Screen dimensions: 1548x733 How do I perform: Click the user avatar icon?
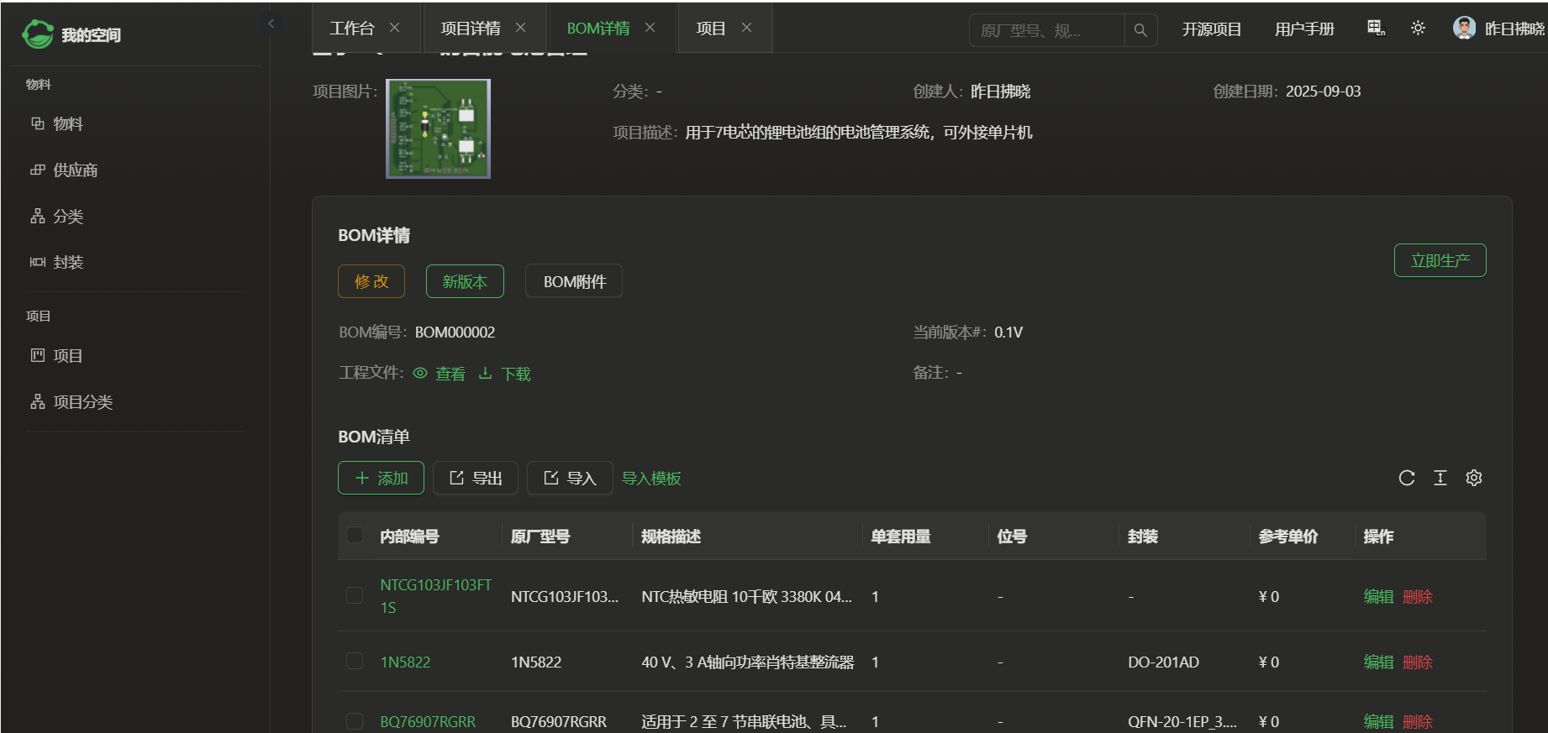(x=1464, y=29)
